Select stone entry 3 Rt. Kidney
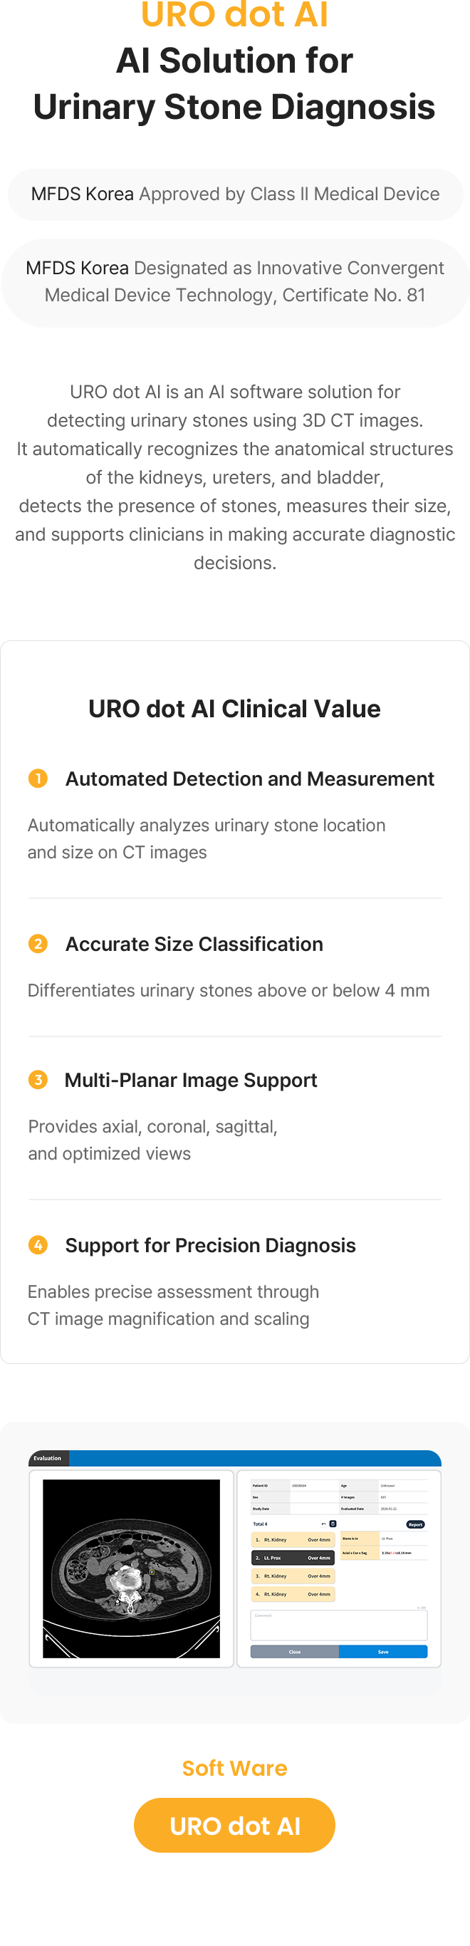 click(x=293, y=1576)
